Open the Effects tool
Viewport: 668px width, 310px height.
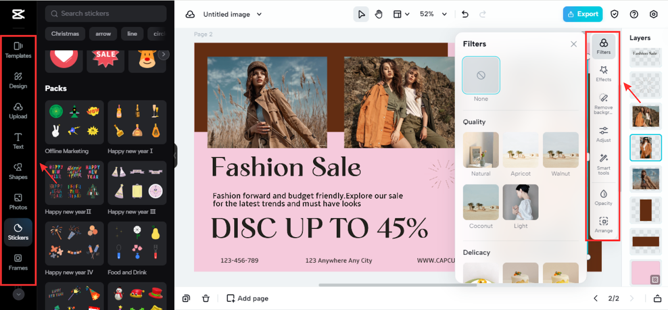click(604, 73)
